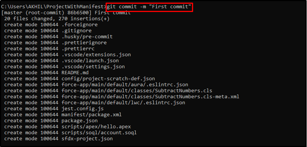Click the README.md file name

point(75,73)
